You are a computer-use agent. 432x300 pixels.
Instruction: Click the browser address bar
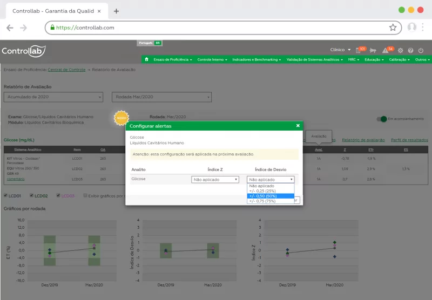tap(223, 28)
